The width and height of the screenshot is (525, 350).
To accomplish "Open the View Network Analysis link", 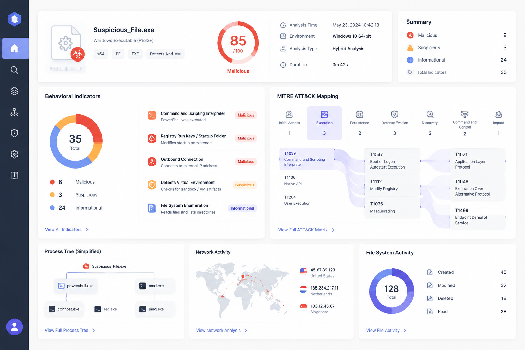I will (x=222, y=331).
